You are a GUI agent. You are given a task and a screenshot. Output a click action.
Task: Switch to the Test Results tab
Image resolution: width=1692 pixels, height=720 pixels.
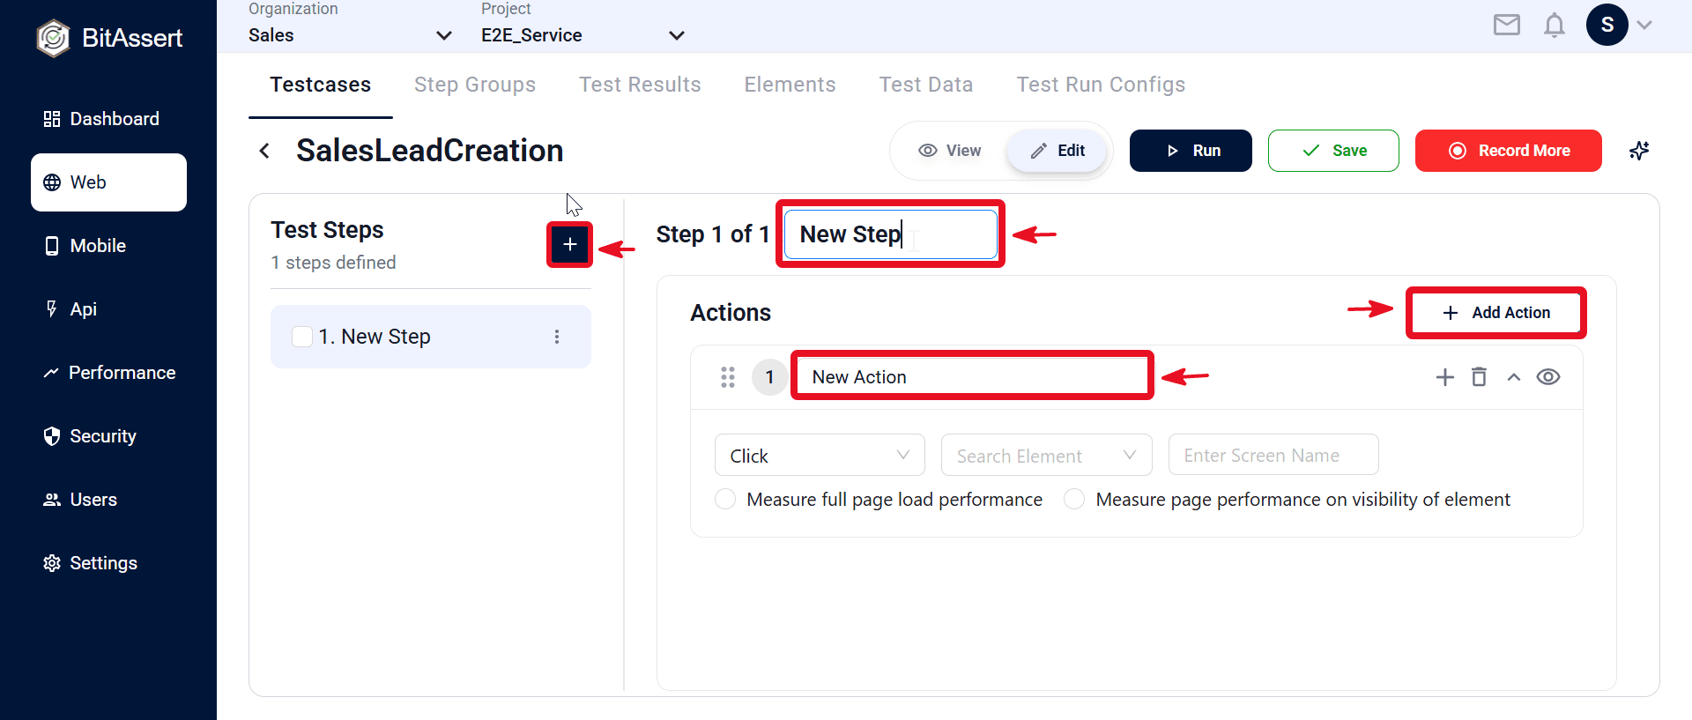click(x=640, y=85)
